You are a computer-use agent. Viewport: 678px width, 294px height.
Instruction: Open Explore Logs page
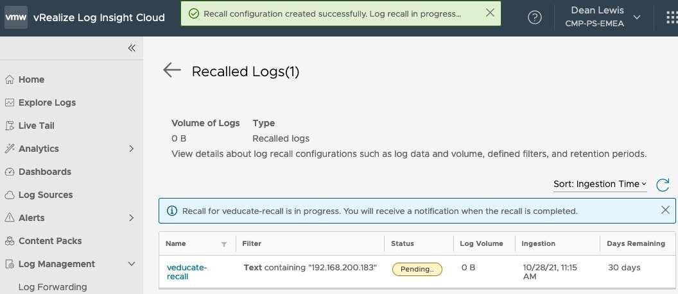tap(47, 102)
